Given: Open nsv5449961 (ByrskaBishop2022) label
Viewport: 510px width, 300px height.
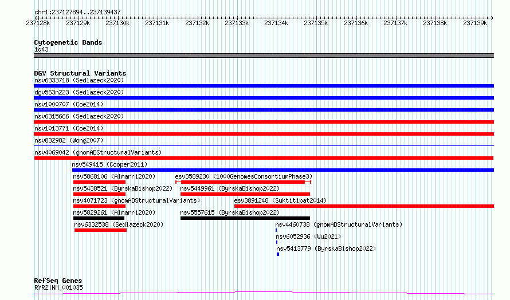Looking at the screenshot, I should point(230,188).
